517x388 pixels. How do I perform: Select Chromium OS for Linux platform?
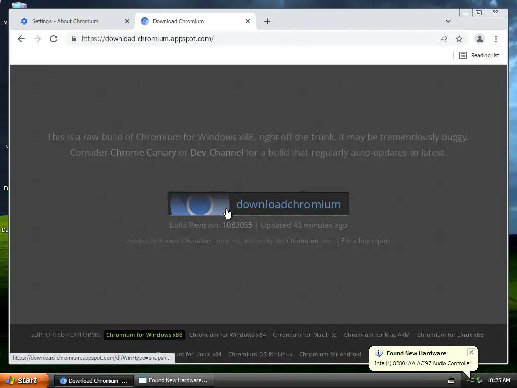261,354
